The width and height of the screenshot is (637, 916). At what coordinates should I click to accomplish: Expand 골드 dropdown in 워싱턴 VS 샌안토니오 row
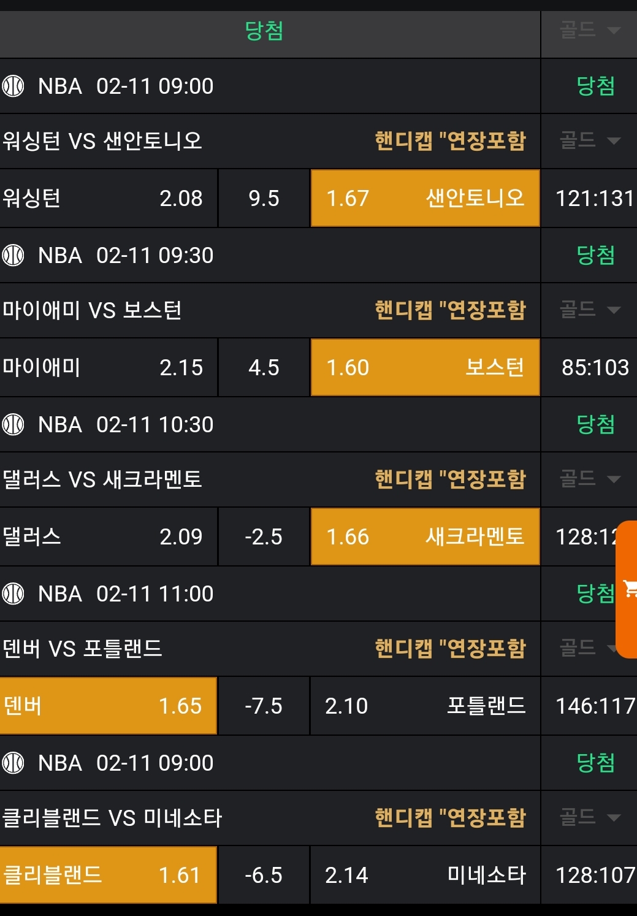tap(590, 141)
